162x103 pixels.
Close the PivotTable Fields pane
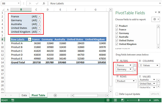point(159,12)
